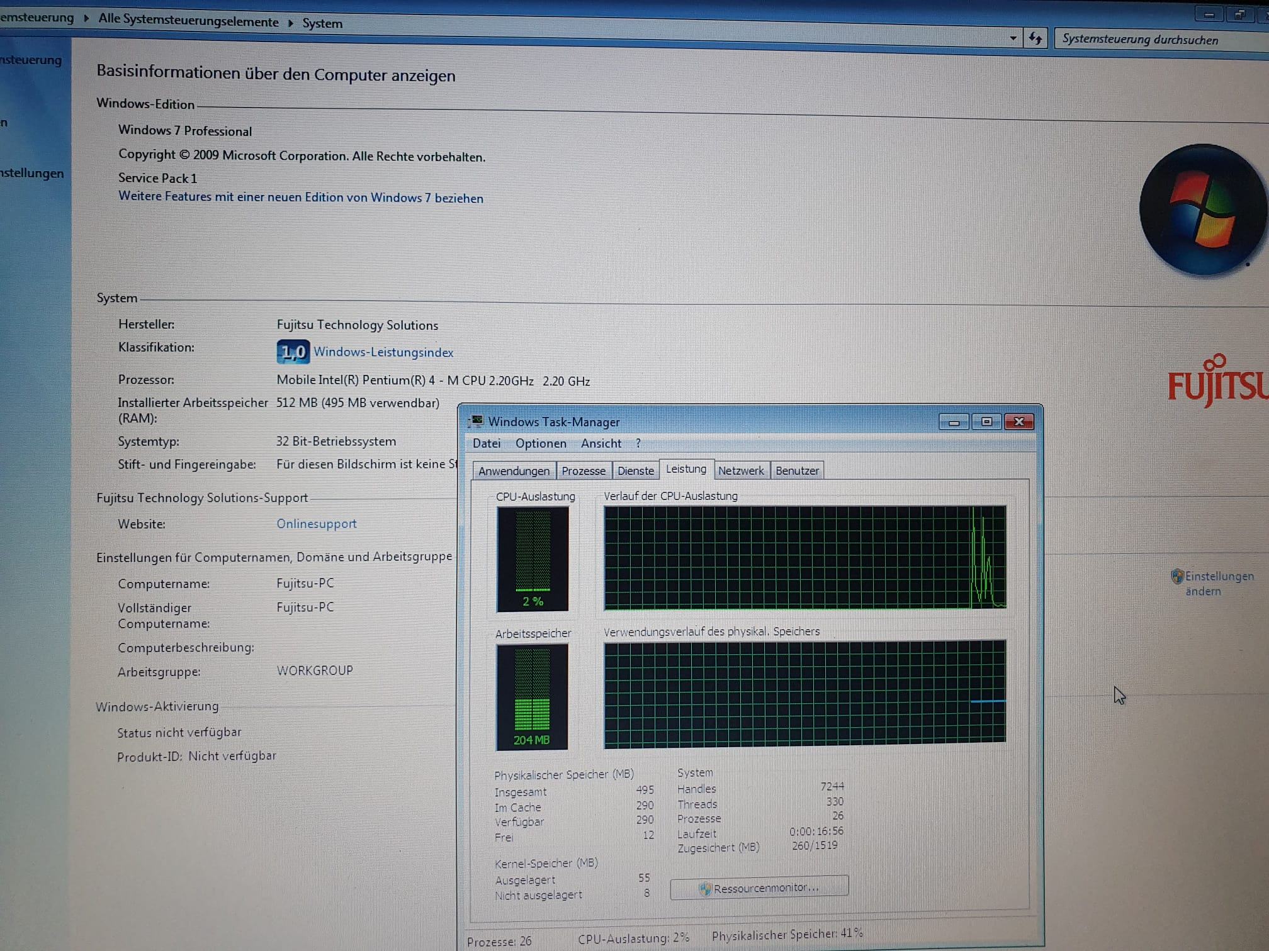This screenshot has height=951, width=1269.
Task: Switch to the Prozesse tab
Action: [584, 470]
